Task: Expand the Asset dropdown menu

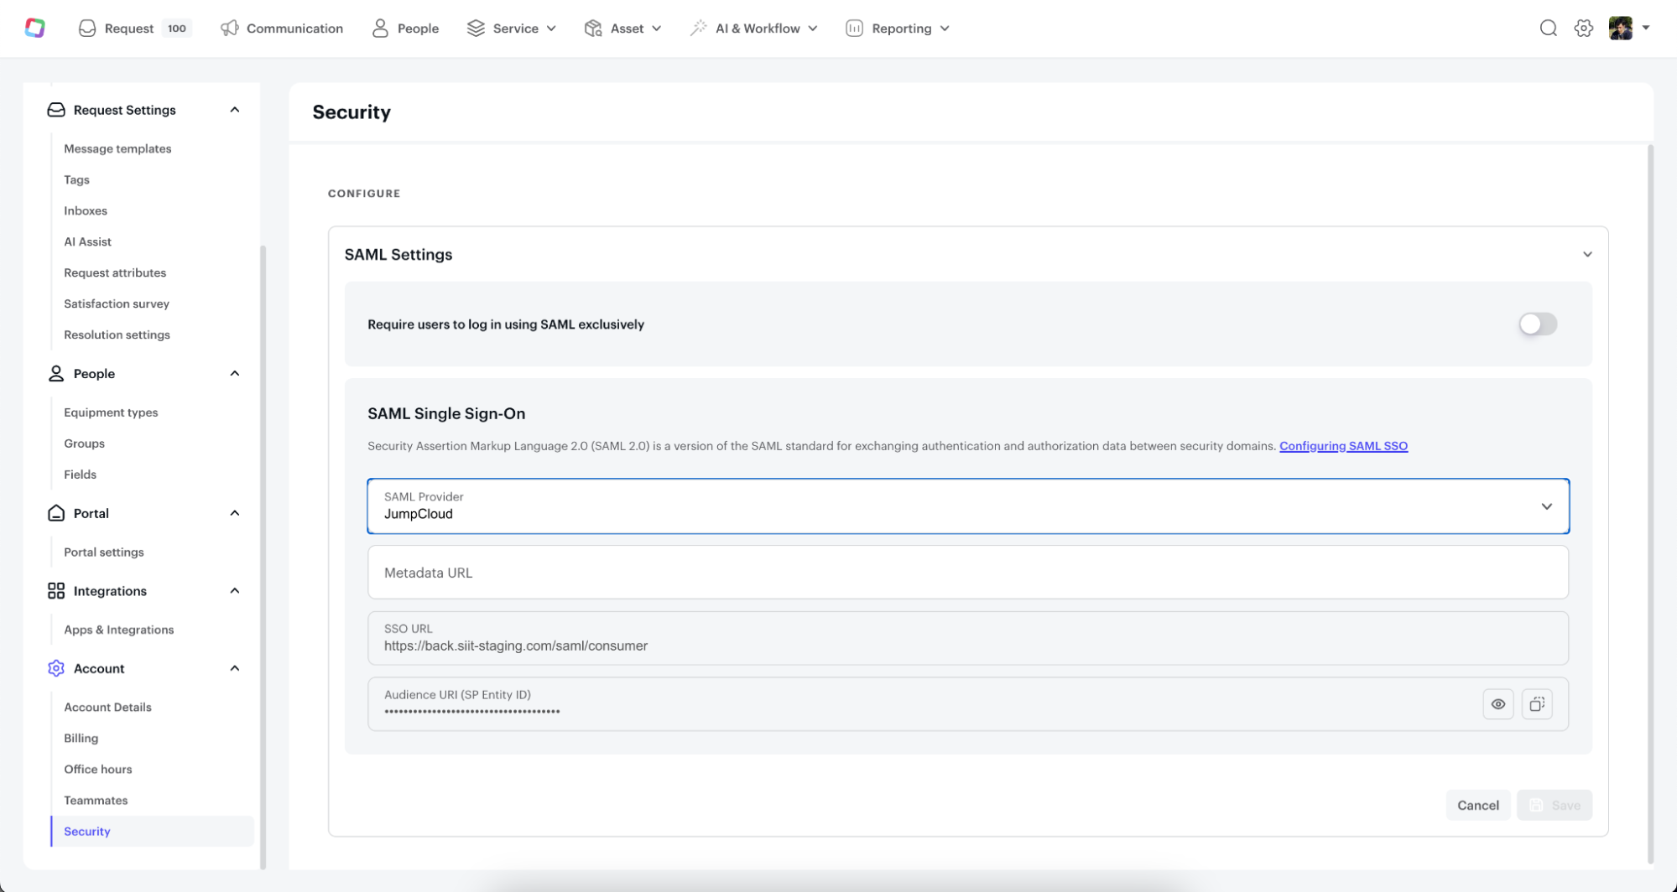Action: coord(622,29)
